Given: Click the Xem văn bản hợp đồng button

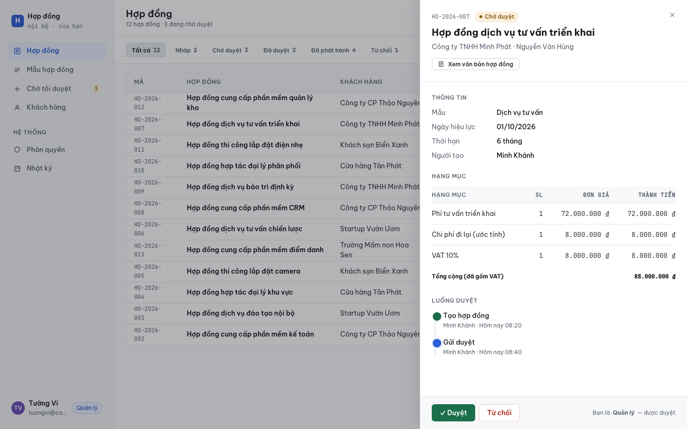Looking at the screenshot, I should [x=476, y=64].
